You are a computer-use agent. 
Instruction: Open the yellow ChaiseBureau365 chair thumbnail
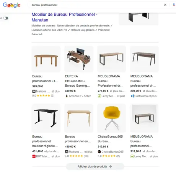pyautogui.click(x=112, y=118)
